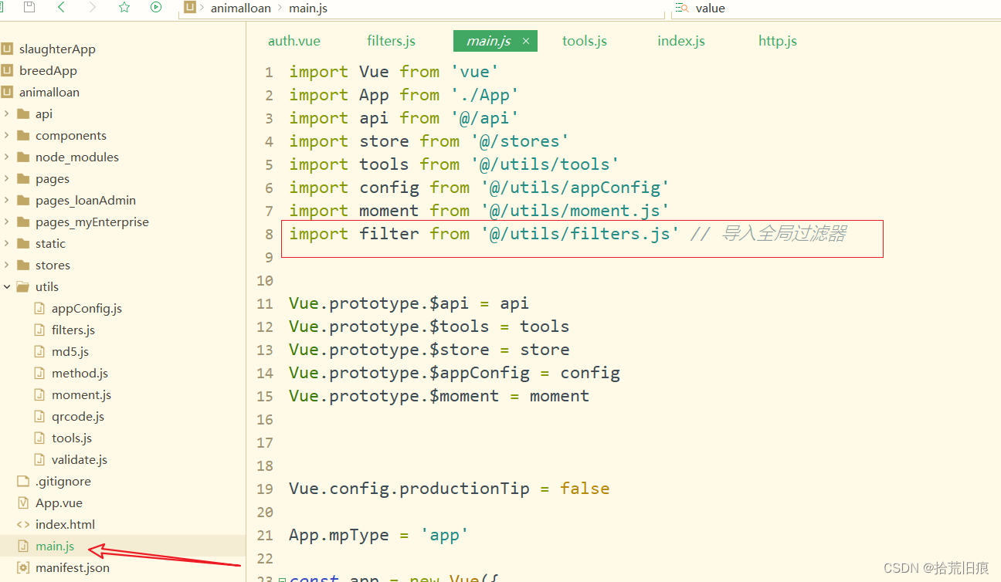Viewport: 1001px width, 582px height.
Task: Click the folder icon next to node_modules
Action: pyautogui.click(x=23, y=157)
